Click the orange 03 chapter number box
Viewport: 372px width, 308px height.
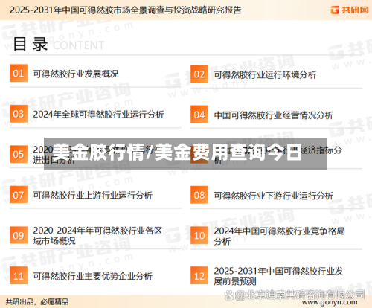pyautogui.click(x=19, y=114)
